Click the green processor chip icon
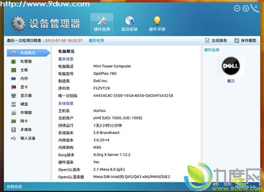The width and height of the screenshot is (264, 192). coord(14,61)
